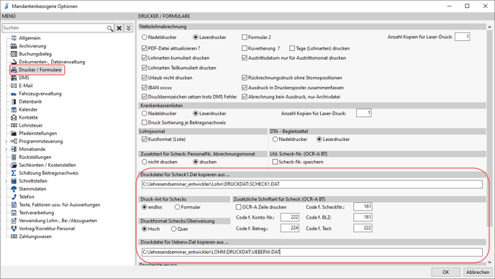Toggle Urlaub nicht drucken checkbox
The image size is (495, 279).
pyautogui.click(x=145, y=78)
